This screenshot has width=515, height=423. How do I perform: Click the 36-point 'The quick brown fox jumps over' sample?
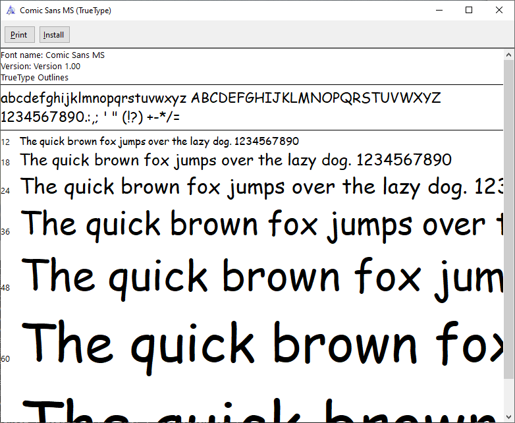[261, 225]
